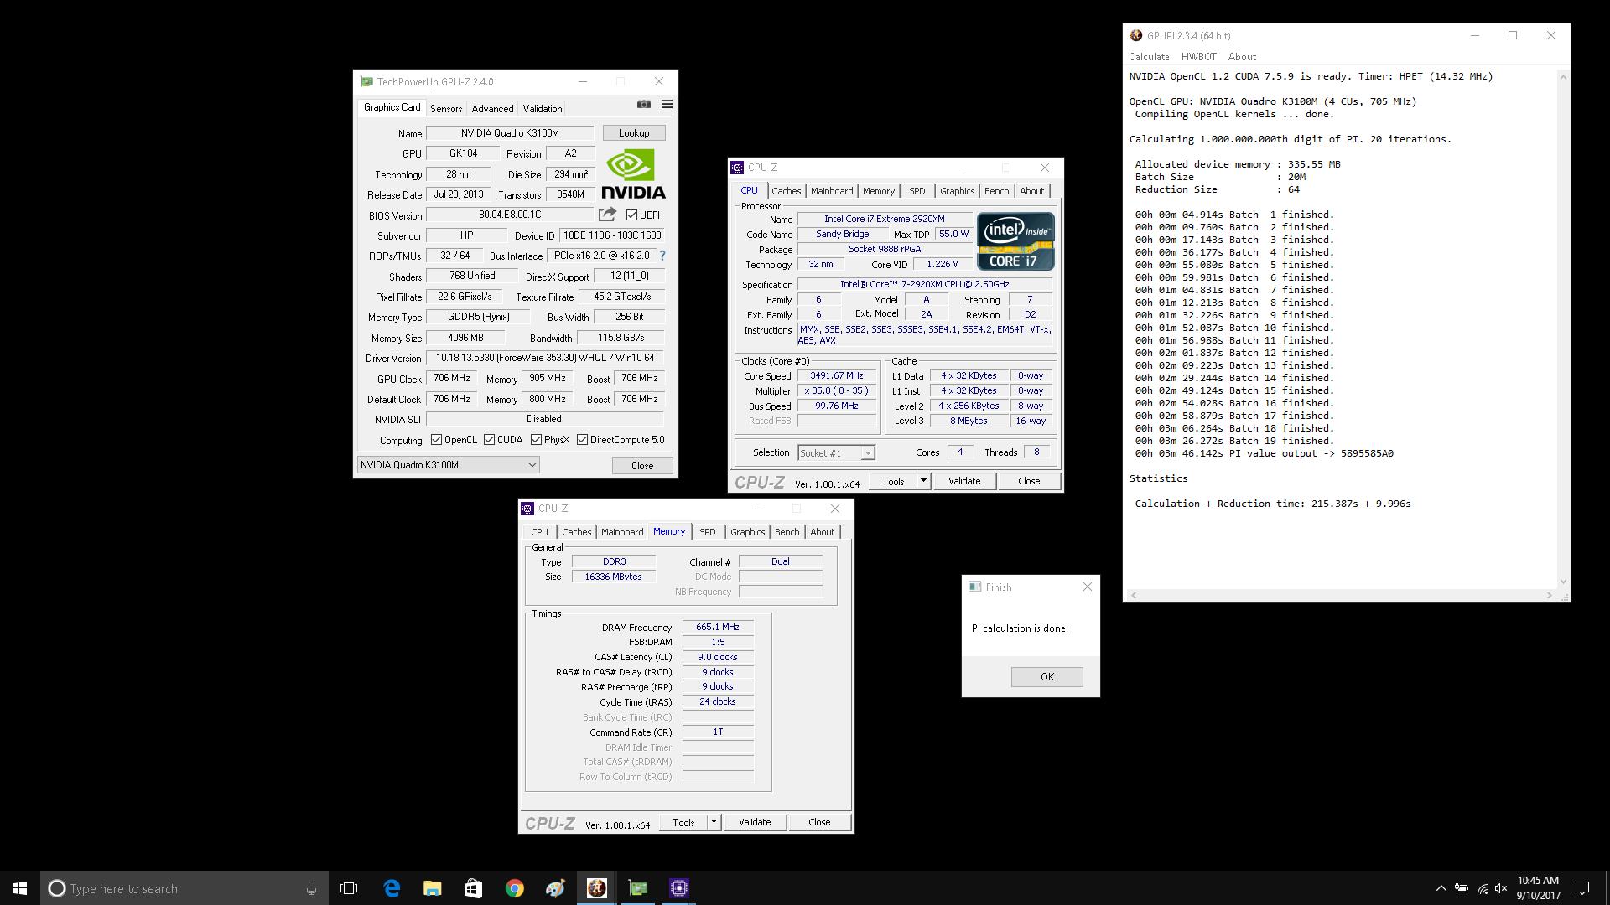This screenshot has width=1610, height=905.
Task: Toggle the OpenCL checkbox
Action: (x=436, y=440)
